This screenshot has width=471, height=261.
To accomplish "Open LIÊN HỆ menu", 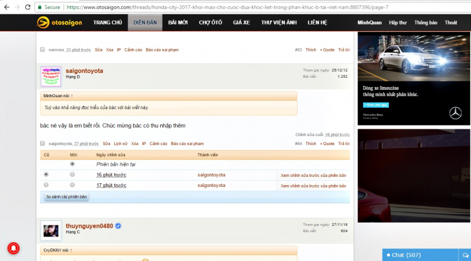I will (317, 23).
